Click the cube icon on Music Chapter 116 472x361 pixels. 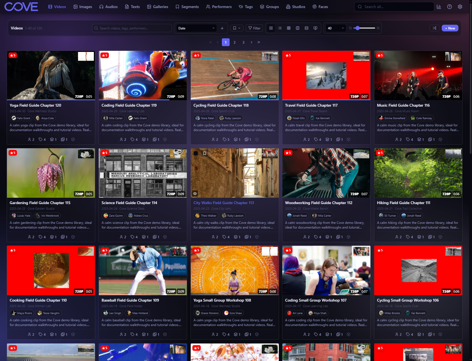[440, 139]
